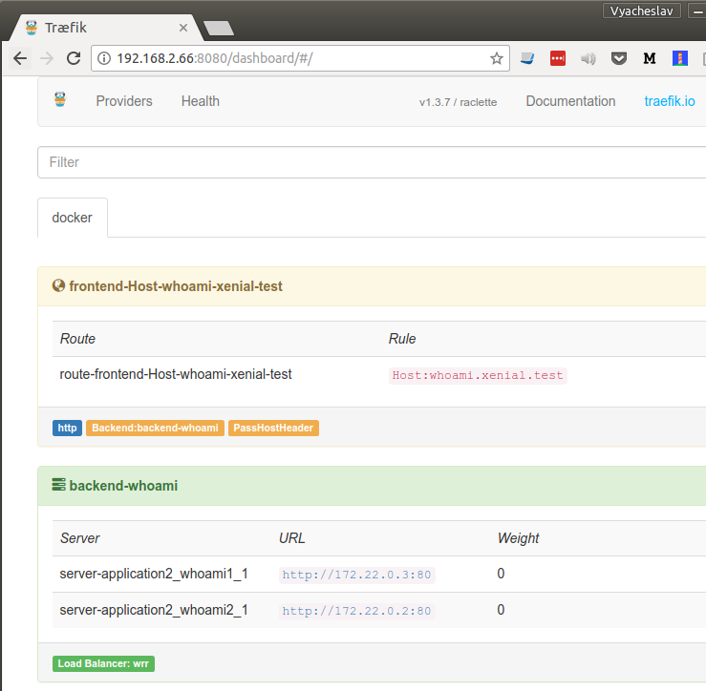Click the weight 0 of whoami1_1 server
The height and width of the screenshot is (691, 706).
pyautogui.click(x=501, y=574)
